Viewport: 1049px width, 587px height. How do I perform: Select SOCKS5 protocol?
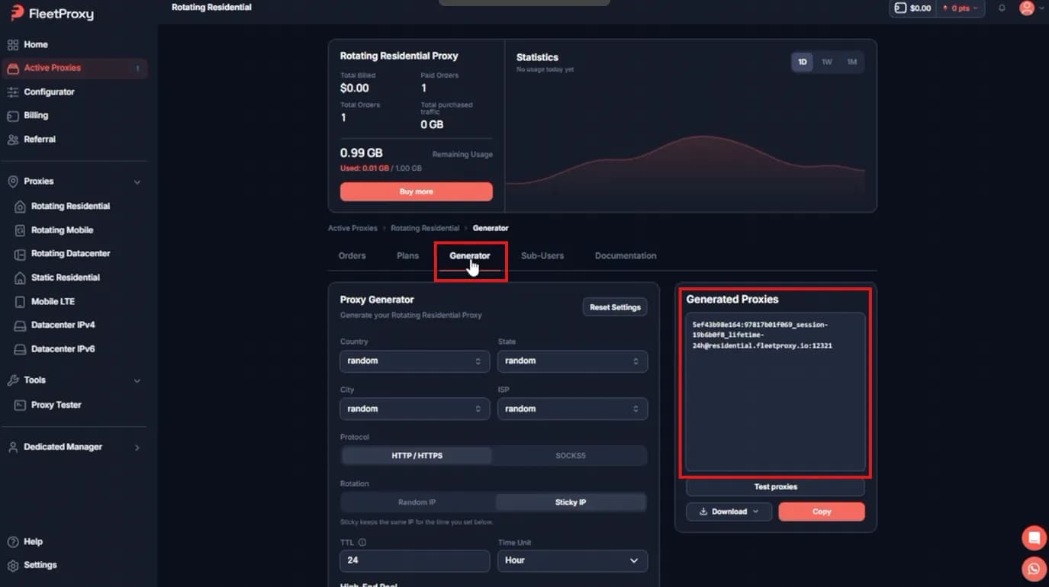[x=570, y=456]
